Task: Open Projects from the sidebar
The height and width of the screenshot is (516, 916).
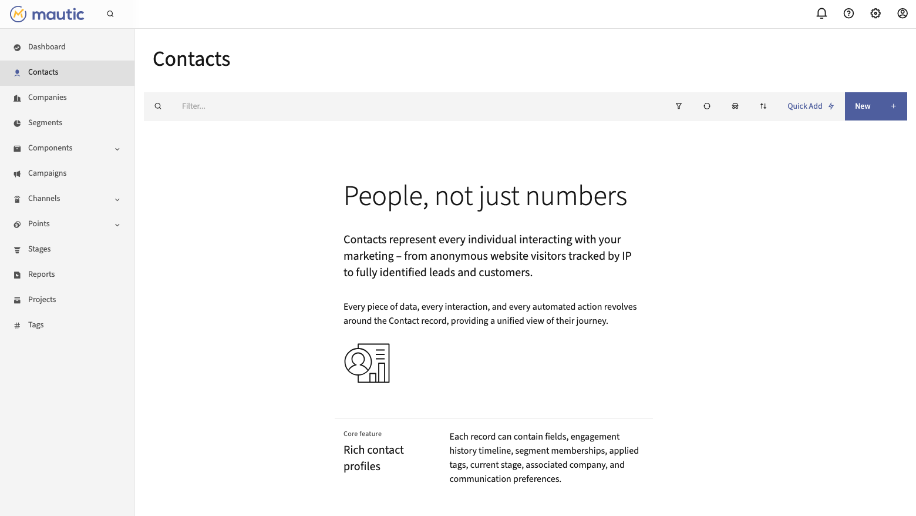Action: point(67,300)
